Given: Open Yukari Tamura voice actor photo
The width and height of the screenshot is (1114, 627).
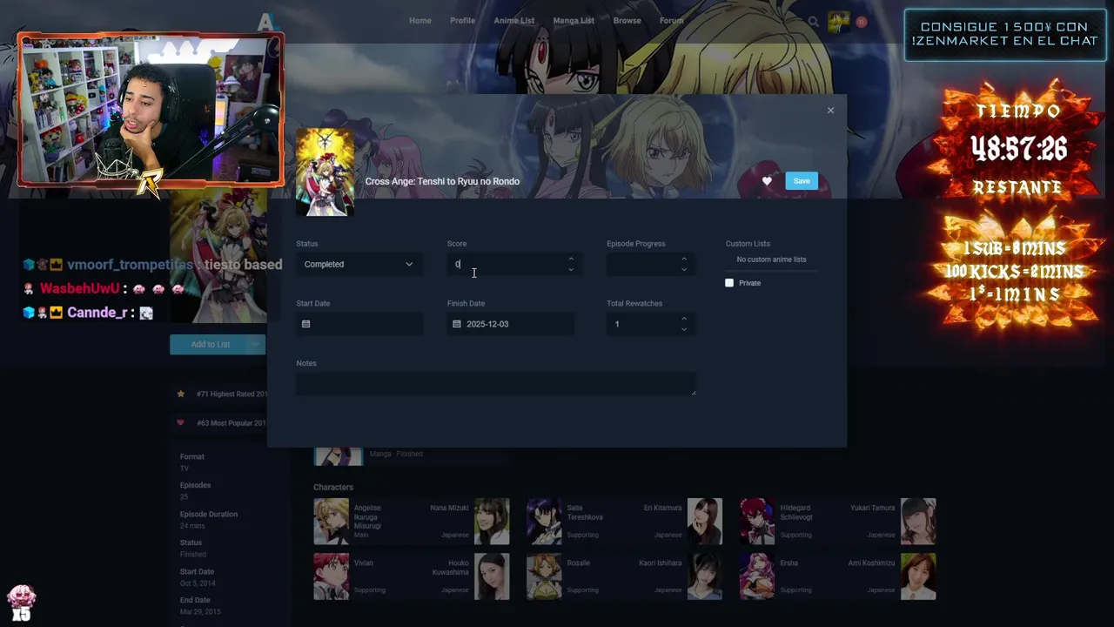Looking at the screenshot, I should point(918,521).
